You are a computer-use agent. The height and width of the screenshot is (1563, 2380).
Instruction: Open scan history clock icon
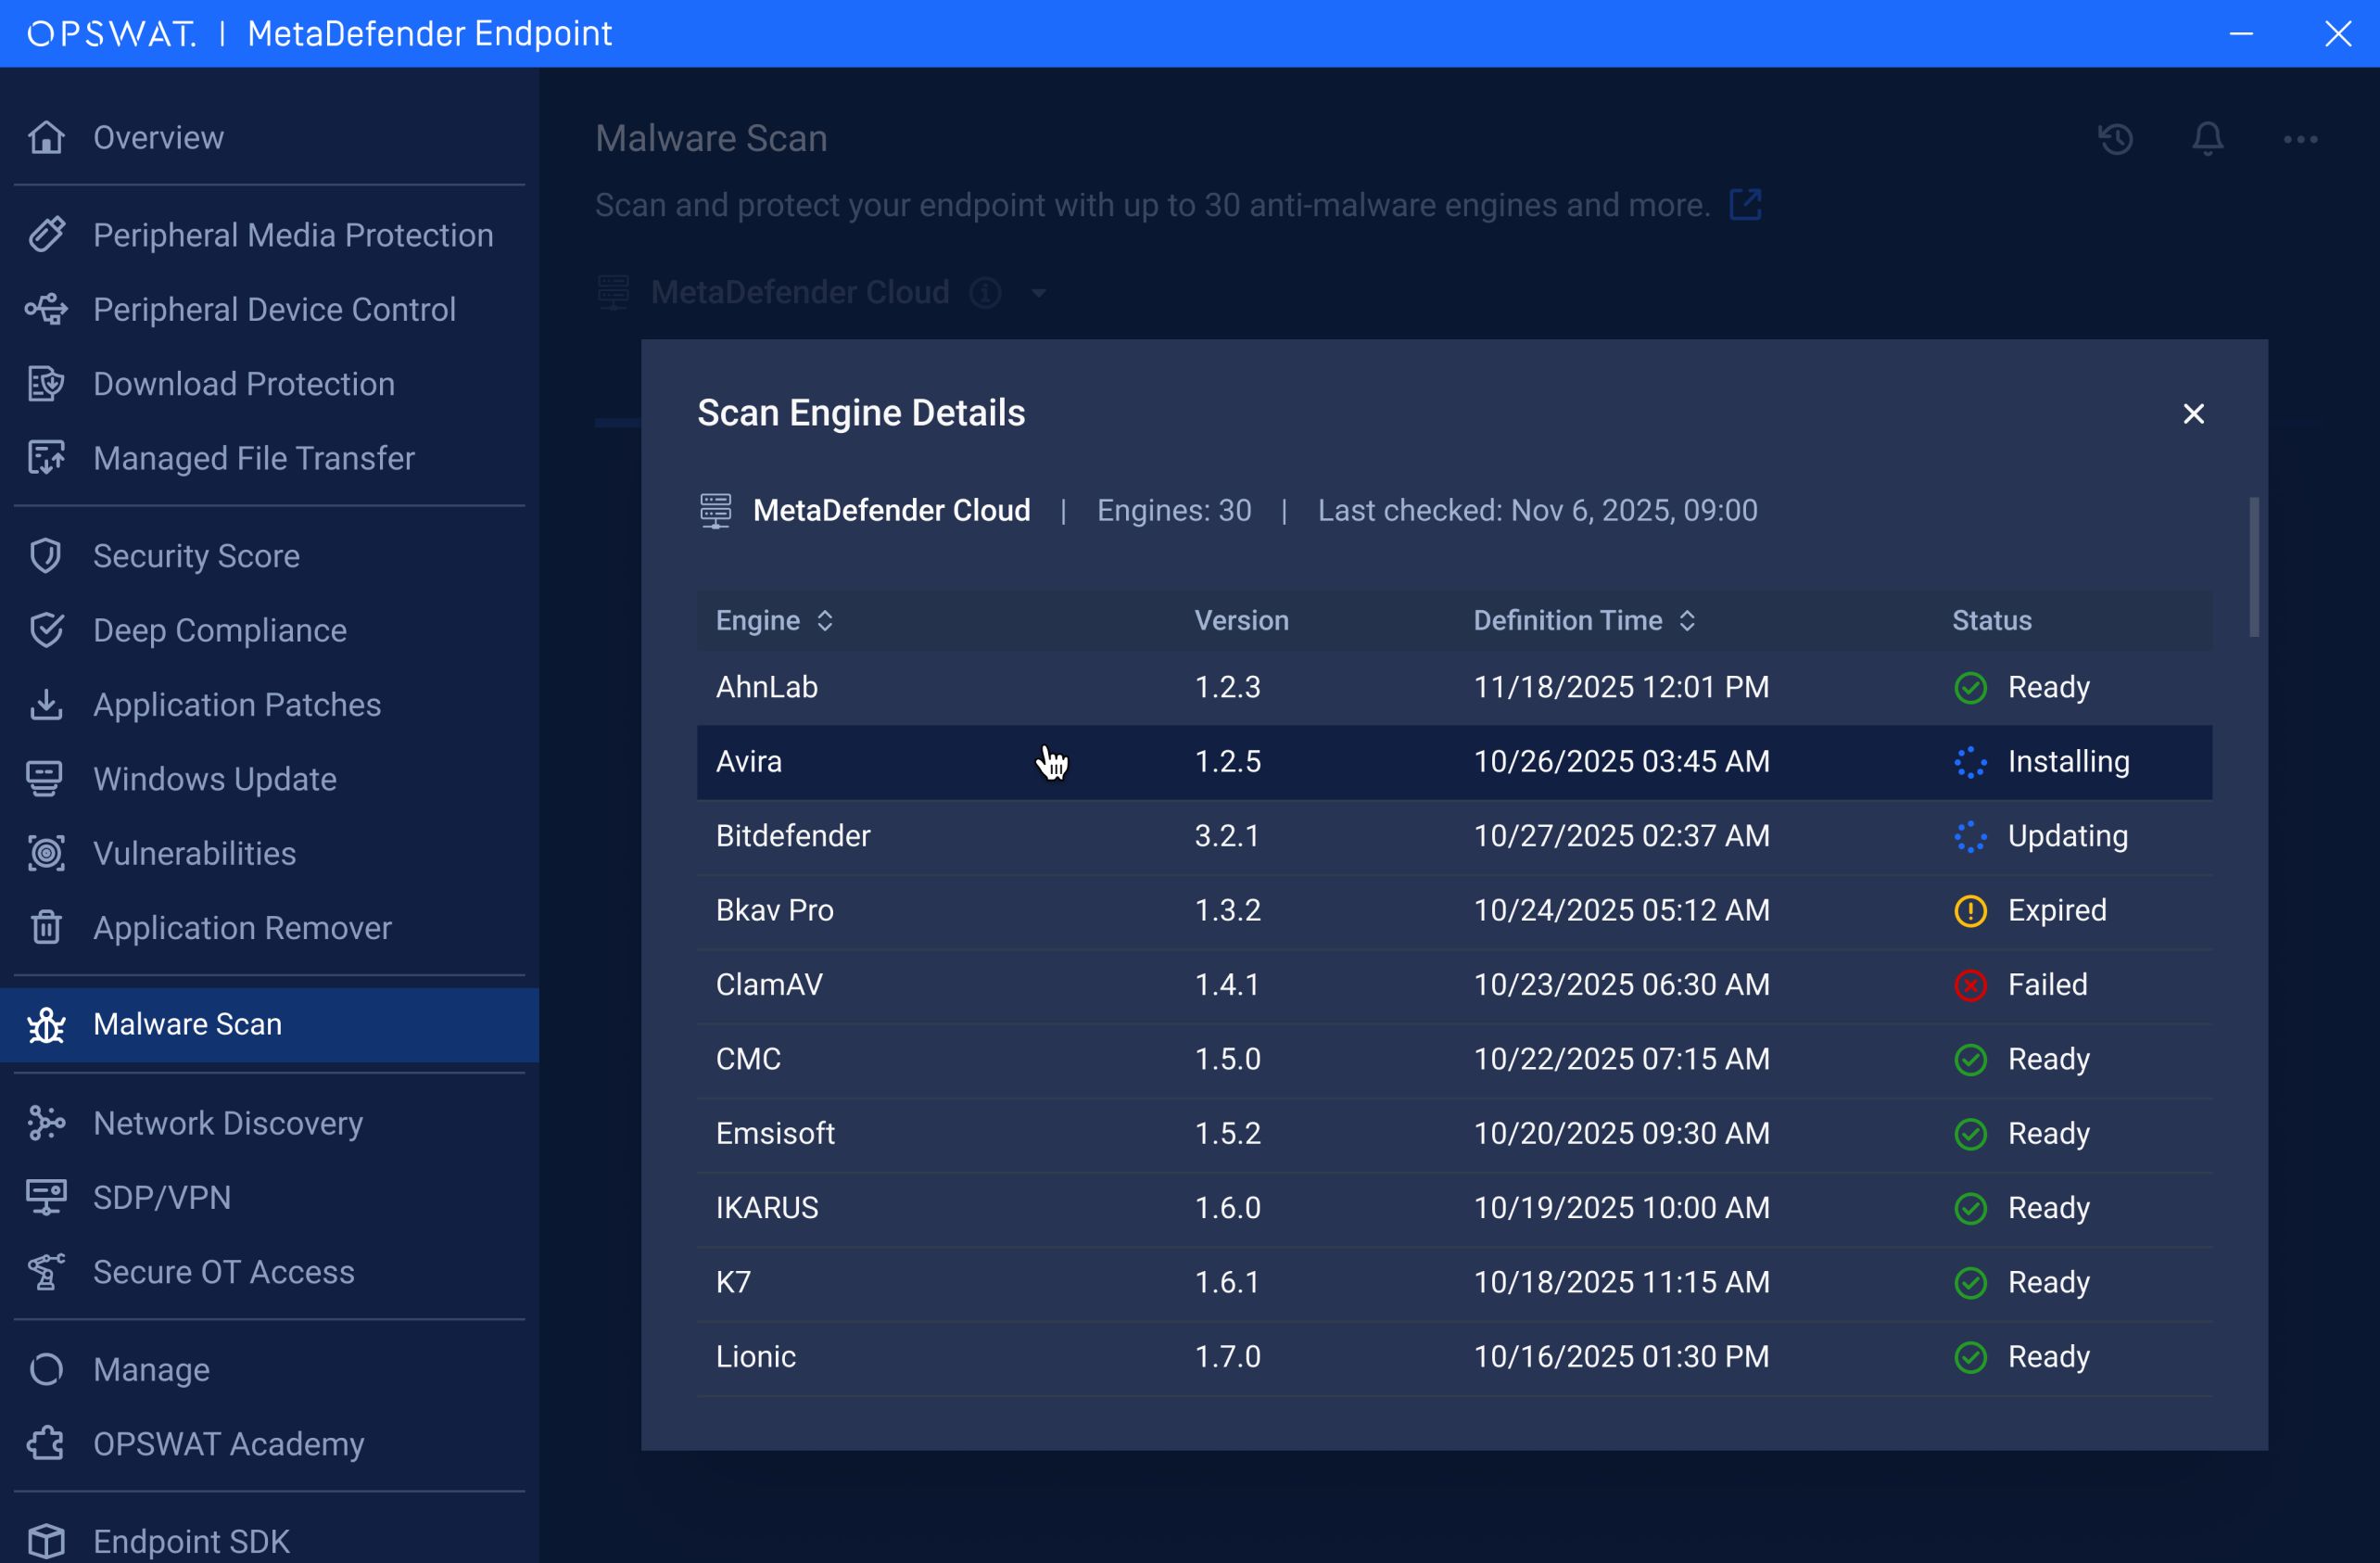tap(2115, 139)
